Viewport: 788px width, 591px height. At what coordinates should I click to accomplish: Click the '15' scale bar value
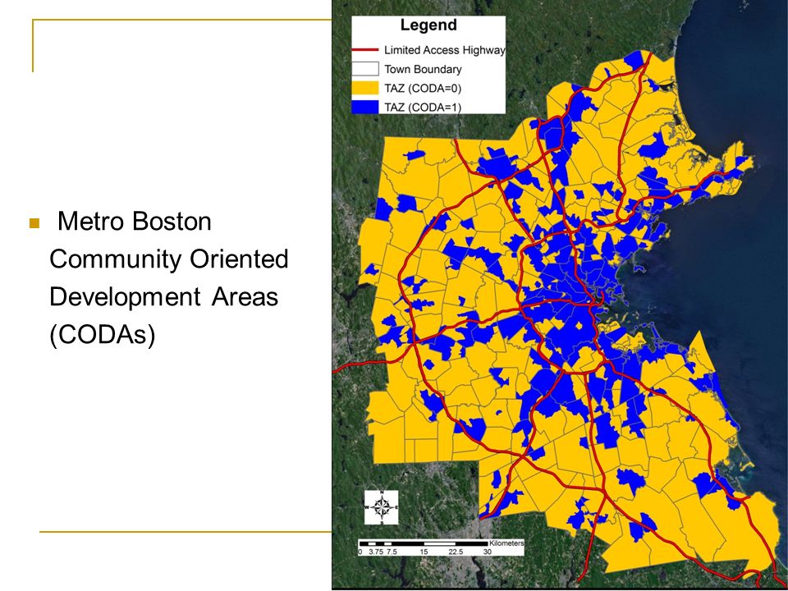pos(424,552)
